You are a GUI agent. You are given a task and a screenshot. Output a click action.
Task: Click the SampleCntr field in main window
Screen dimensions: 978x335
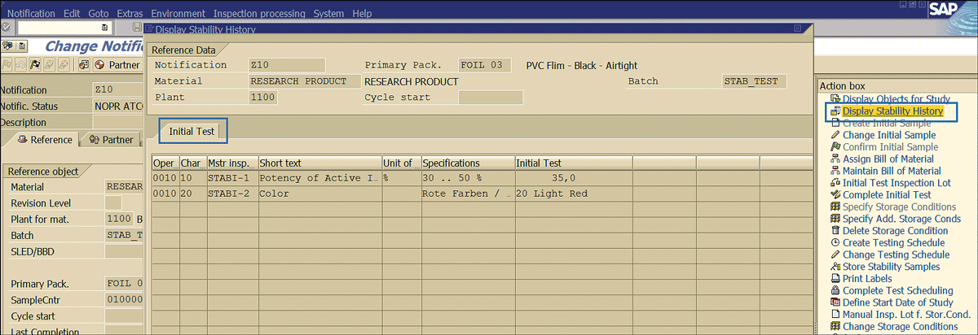[x=124, y=300]
